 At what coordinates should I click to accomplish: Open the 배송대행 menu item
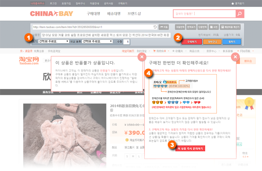114,13
